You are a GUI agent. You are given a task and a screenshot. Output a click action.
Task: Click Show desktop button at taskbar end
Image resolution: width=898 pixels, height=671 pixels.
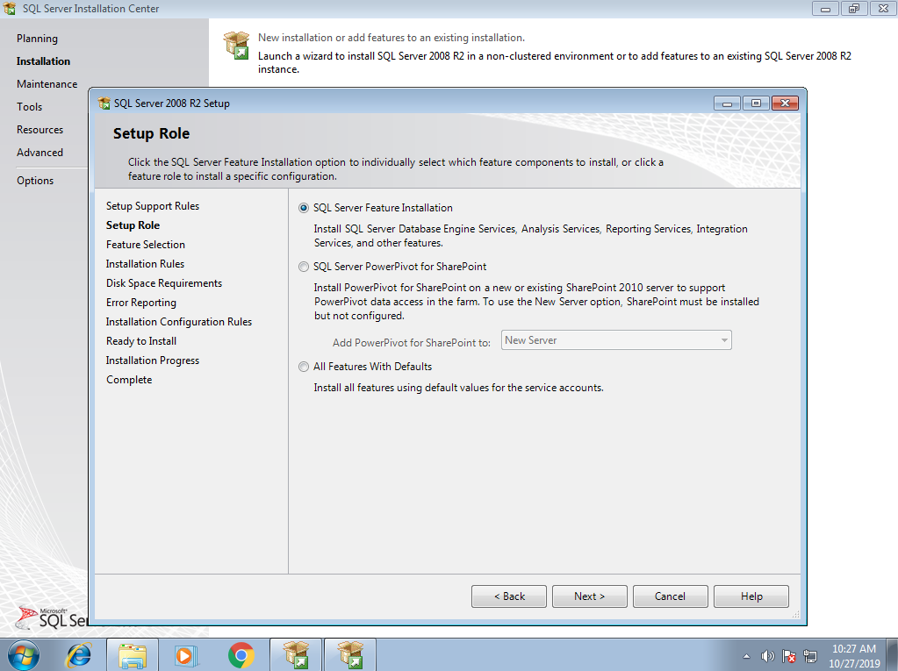tap(892, 655)
